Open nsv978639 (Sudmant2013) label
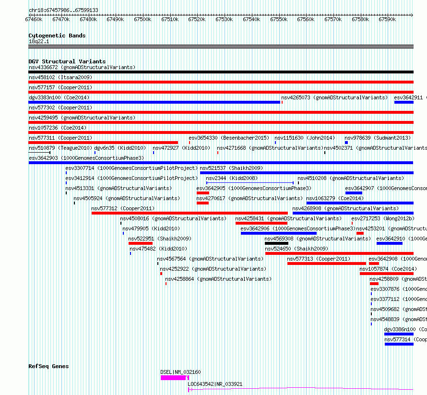 [378, 138]
